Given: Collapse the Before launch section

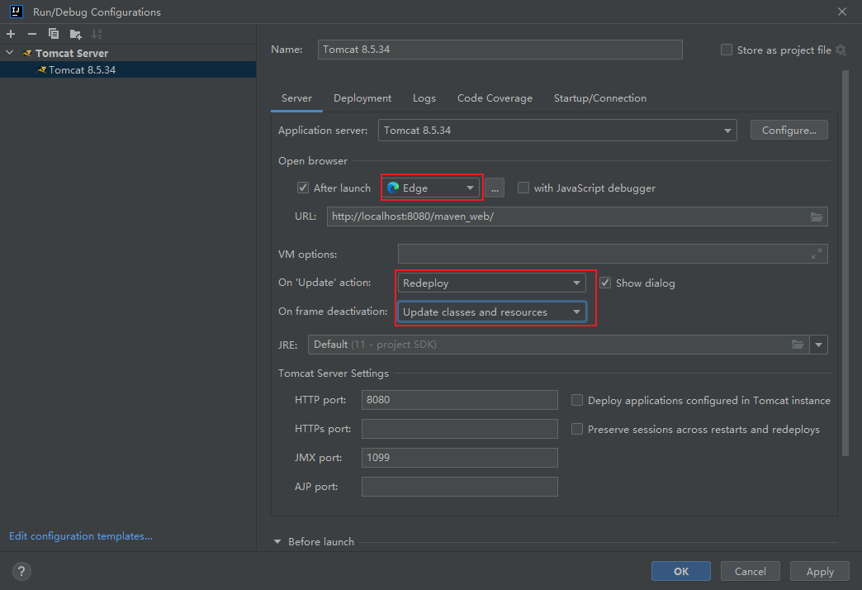Looking at the screenshot, I should [x=277, y=541].
